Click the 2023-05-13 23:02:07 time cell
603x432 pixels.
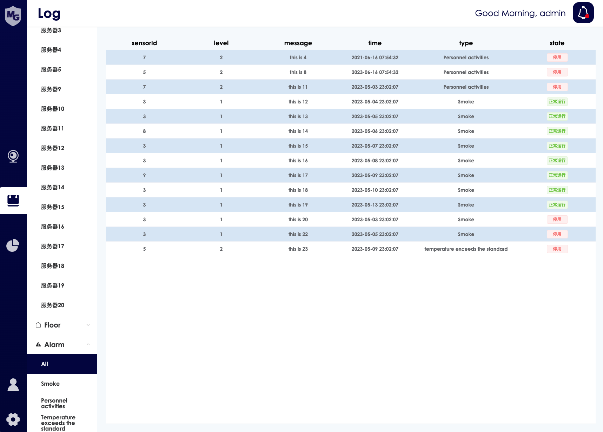pyautogui.click(x=375, y=205)
